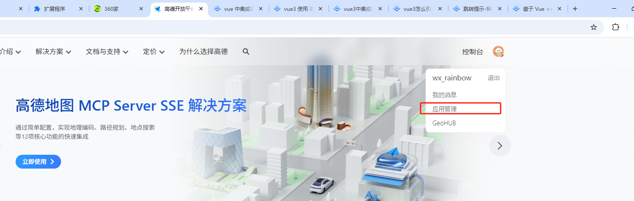Switch to the vue3 使用 tab
This screenshot has height=201, width=634.
[298, 9]
